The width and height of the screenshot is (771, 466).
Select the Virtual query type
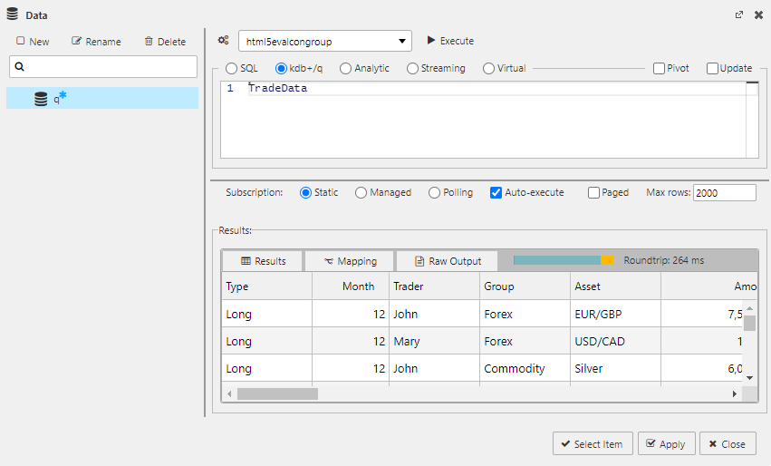(488, 68)
